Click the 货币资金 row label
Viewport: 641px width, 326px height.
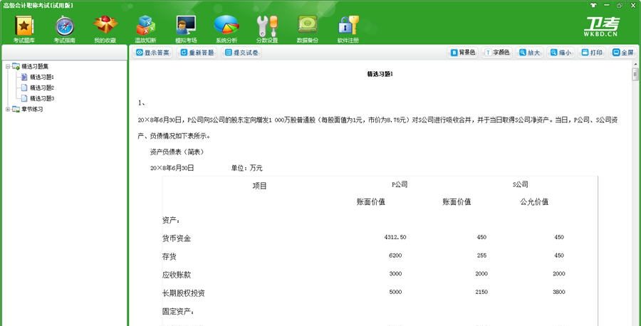pyautogui.click(x=177, y=238)
